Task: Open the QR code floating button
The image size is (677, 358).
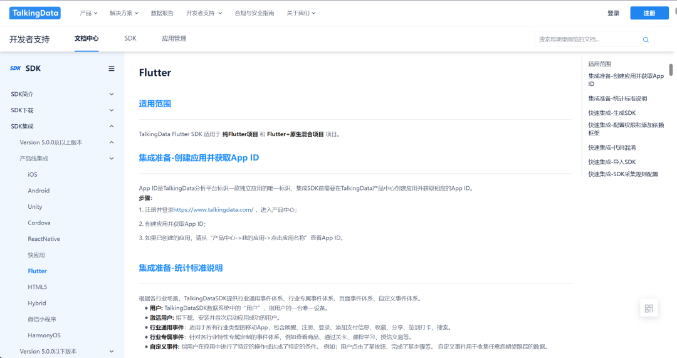Action: 649,308
